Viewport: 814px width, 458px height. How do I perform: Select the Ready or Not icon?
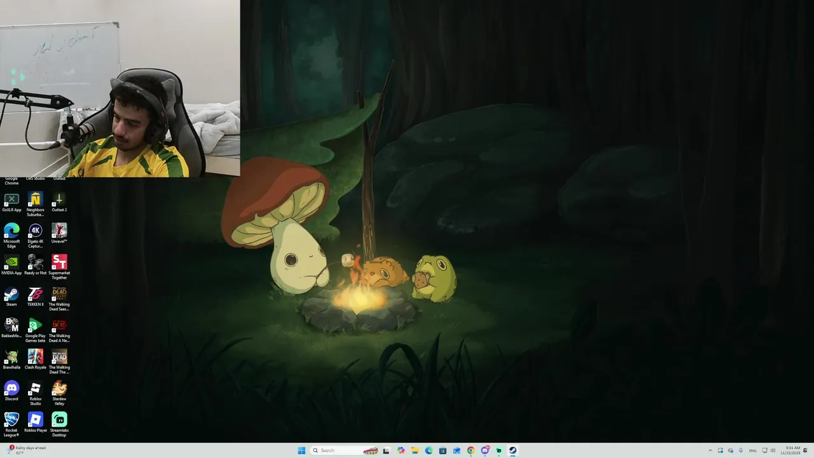tap(36, 266)
